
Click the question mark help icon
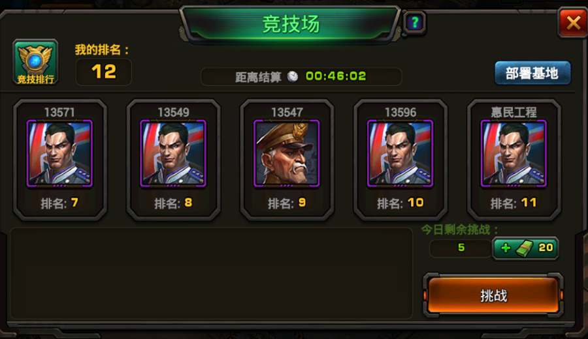(414, 23)
